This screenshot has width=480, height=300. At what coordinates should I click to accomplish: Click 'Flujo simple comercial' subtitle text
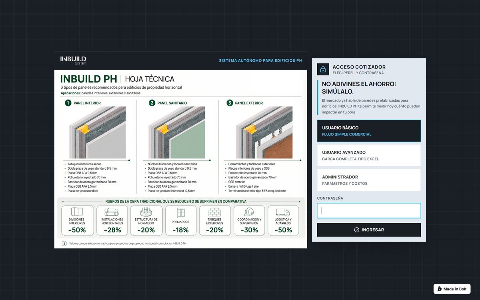(x=347, y=134)
